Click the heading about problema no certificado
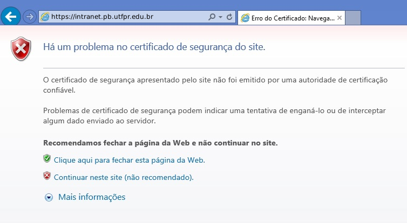The width and height of the screenshot is (407, 223). click(154, 47)
